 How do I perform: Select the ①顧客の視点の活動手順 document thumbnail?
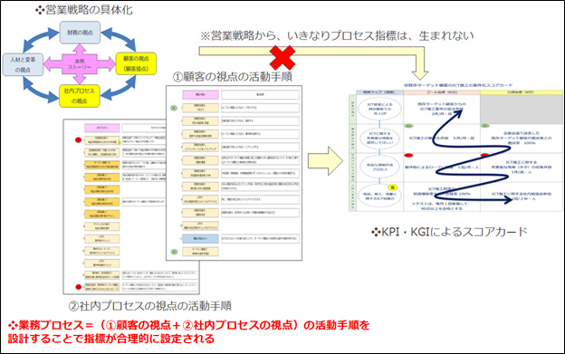pos(234,173)
